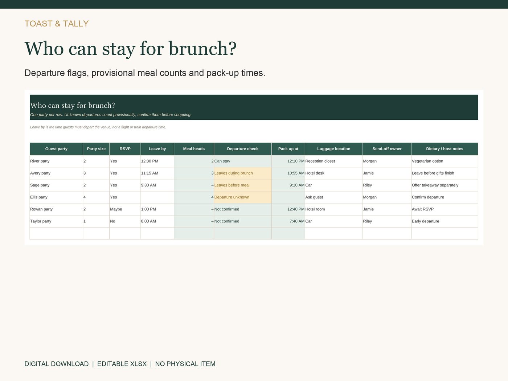This screenshot has width=508, height=381.
Task: Select the 11:15 AM leave-by cell
Action: (157, 173)
